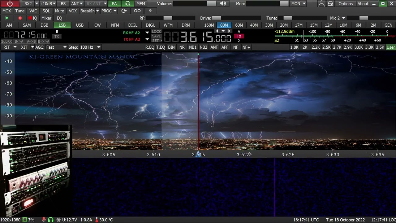Toggle the BIN binaural button
Viewport: 396px width, 223px height.
pyautogui.click(x=171, y=47)
